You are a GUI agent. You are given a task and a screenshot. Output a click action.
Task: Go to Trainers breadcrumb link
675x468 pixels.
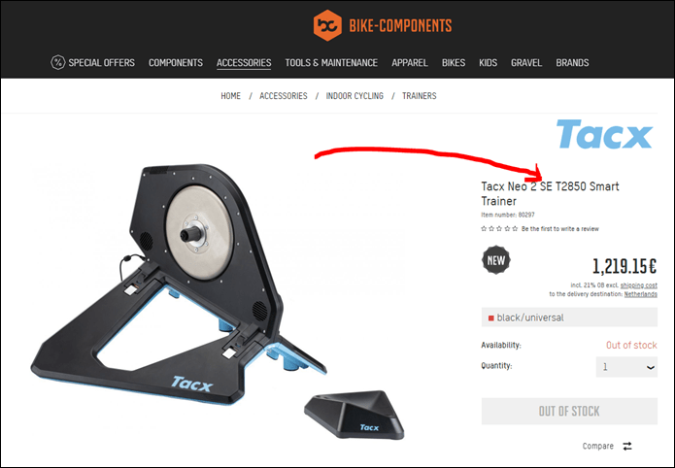(419, 95)
